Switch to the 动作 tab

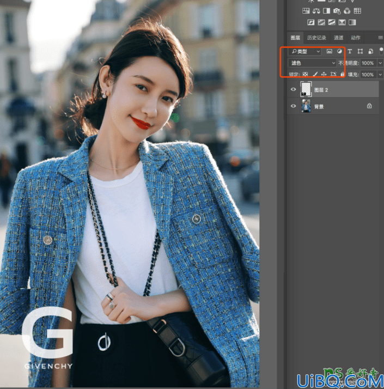pyautogui.click(x=356, y=38)
